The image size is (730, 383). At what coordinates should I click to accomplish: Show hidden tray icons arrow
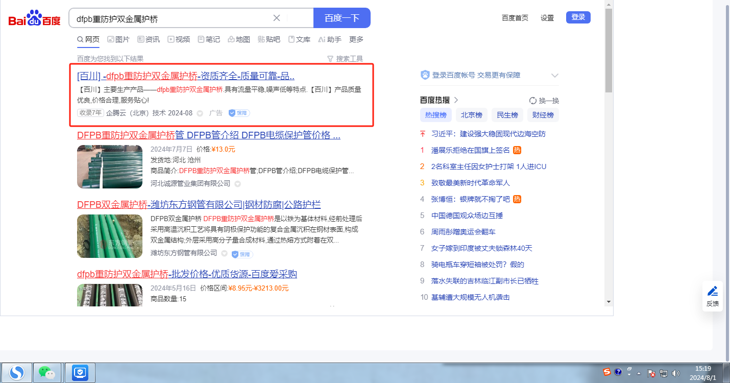(x=639, y=374)
